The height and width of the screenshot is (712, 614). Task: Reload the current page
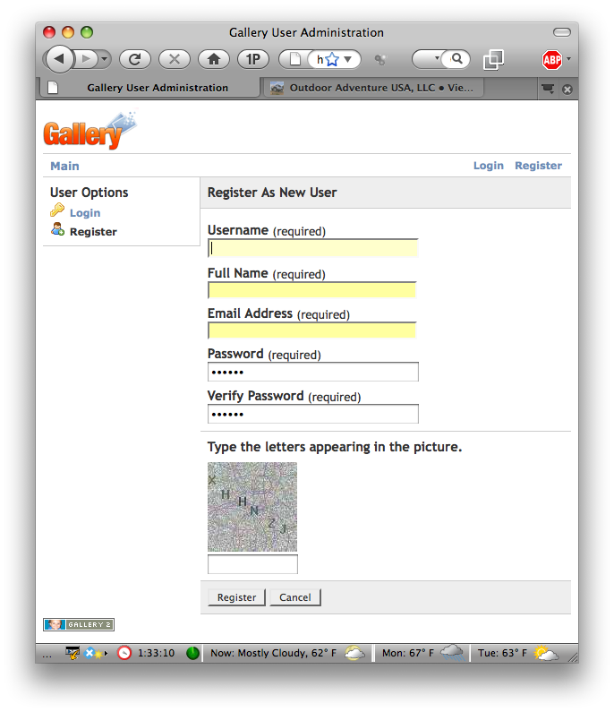coord(135,60)
